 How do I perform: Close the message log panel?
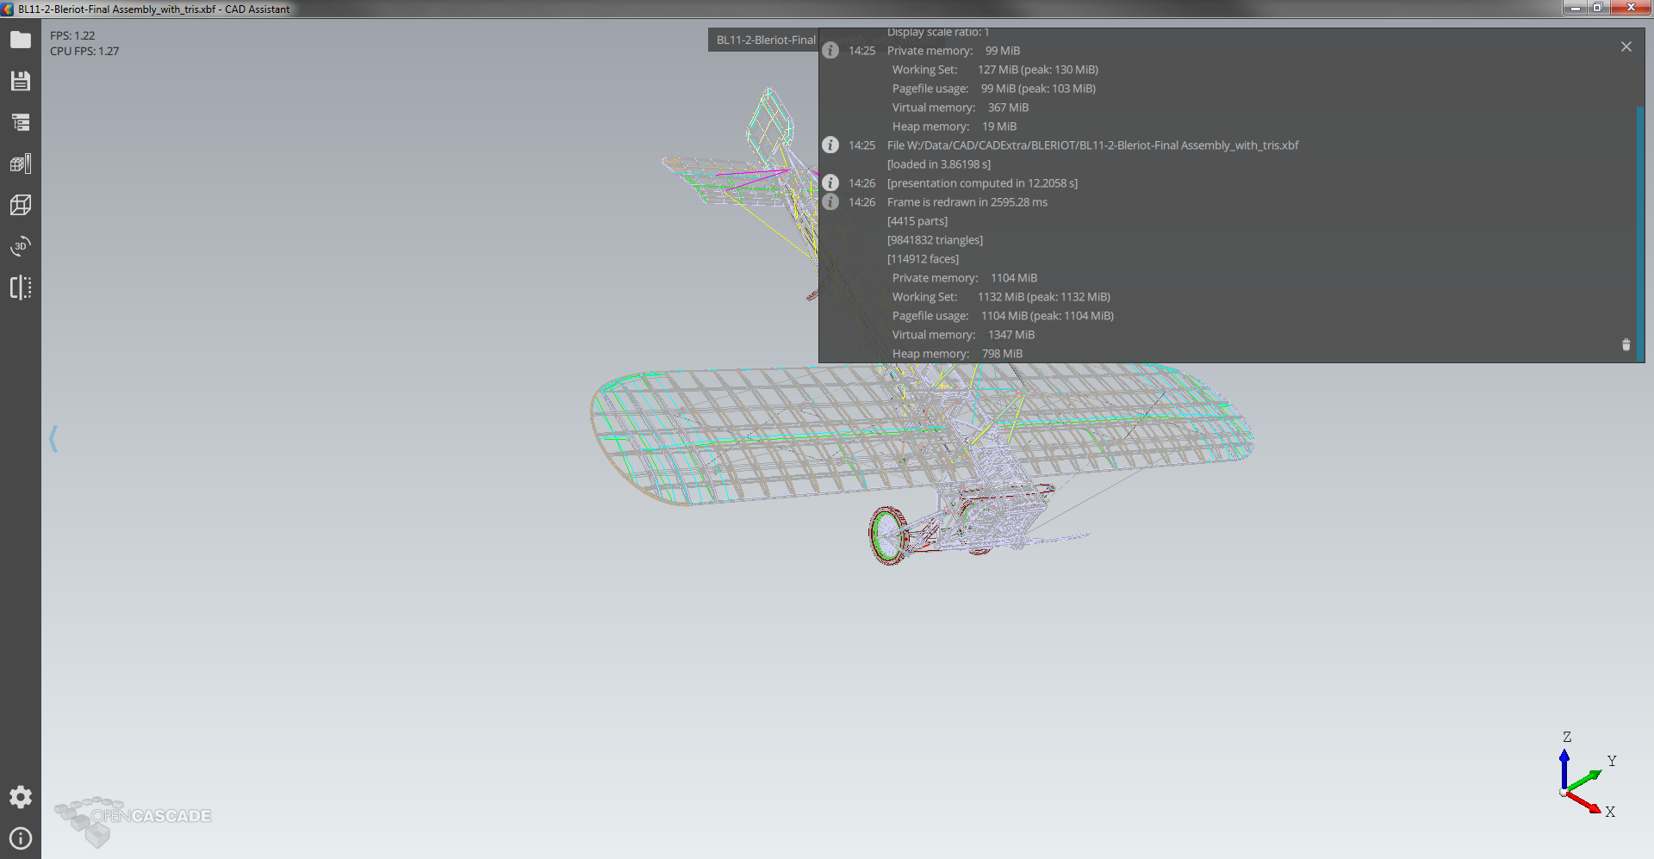pos(1626,46)
